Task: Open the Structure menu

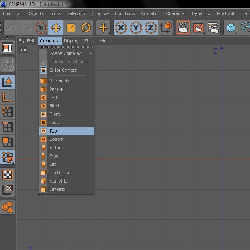Action: [100, 13]
